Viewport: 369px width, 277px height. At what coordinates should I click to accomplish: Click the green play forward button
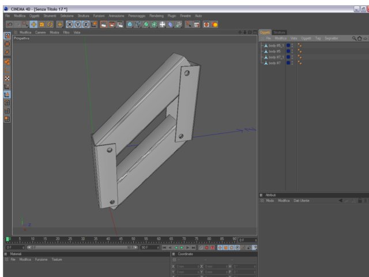pos(182,248)
